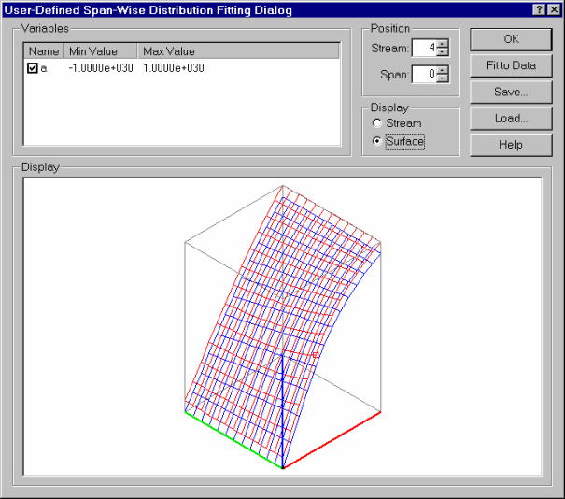Click the Min Value column header
Image resolution: width=565 pixels, height=499 pixels.
click(x=101, y=51)
